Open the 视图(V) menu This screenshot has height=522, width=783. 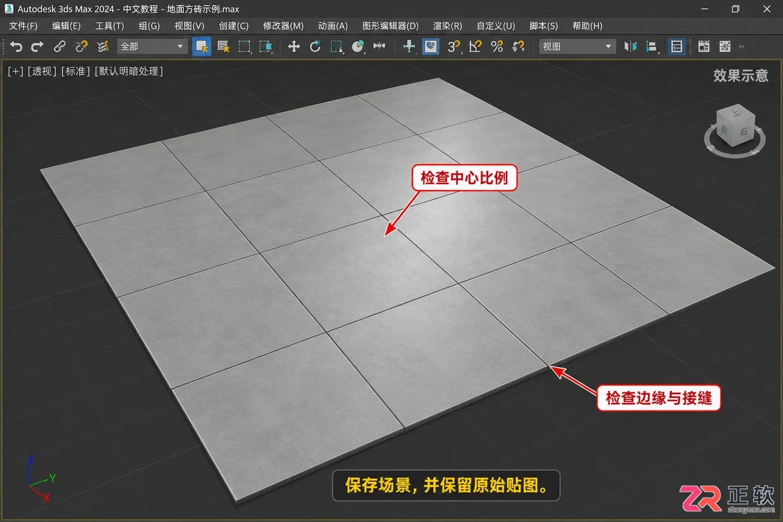point(189,26)
